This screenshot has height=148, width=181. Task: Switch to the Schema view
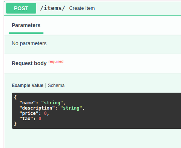56,85
